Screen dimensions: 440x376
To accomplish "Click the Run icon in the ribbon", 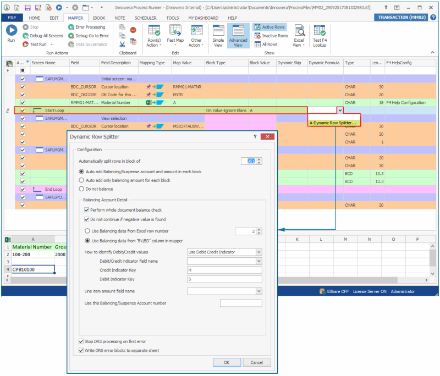I will coord(11,31).
